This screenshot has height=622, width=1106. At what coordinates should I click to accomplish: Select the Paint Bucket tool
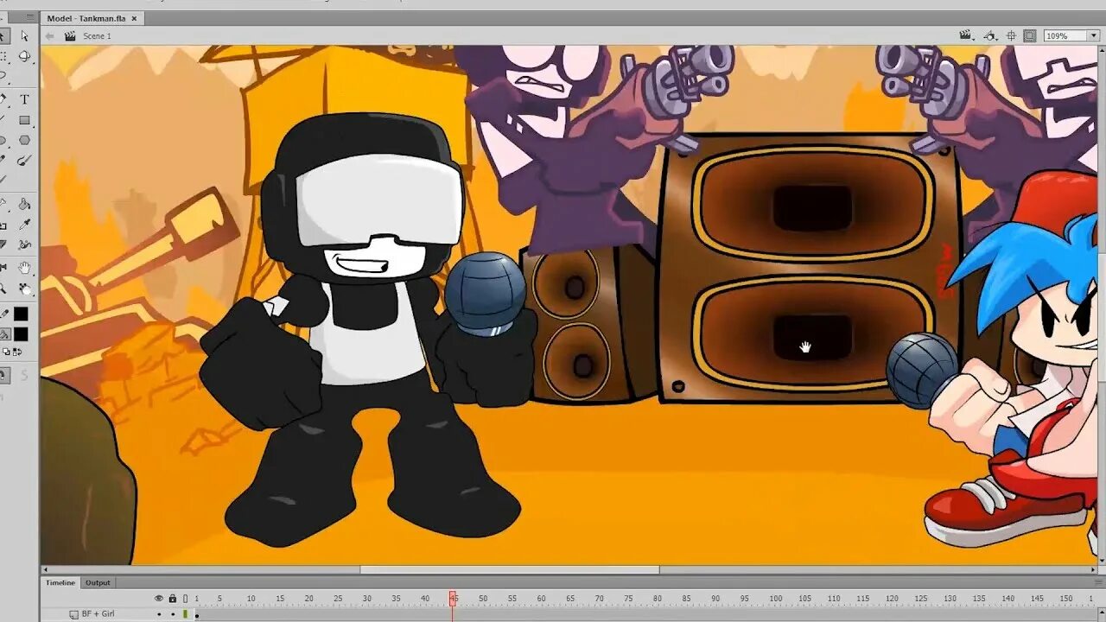tap(24, 205)
